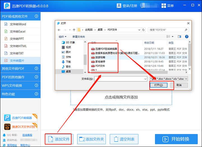Click the up-one-level arrow in dialog
Screen dimensions: 202x147
(74, 30)
